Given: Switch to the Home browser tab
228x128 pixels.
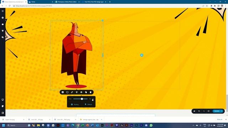Looking at the screenshot, I should (41, 2).
